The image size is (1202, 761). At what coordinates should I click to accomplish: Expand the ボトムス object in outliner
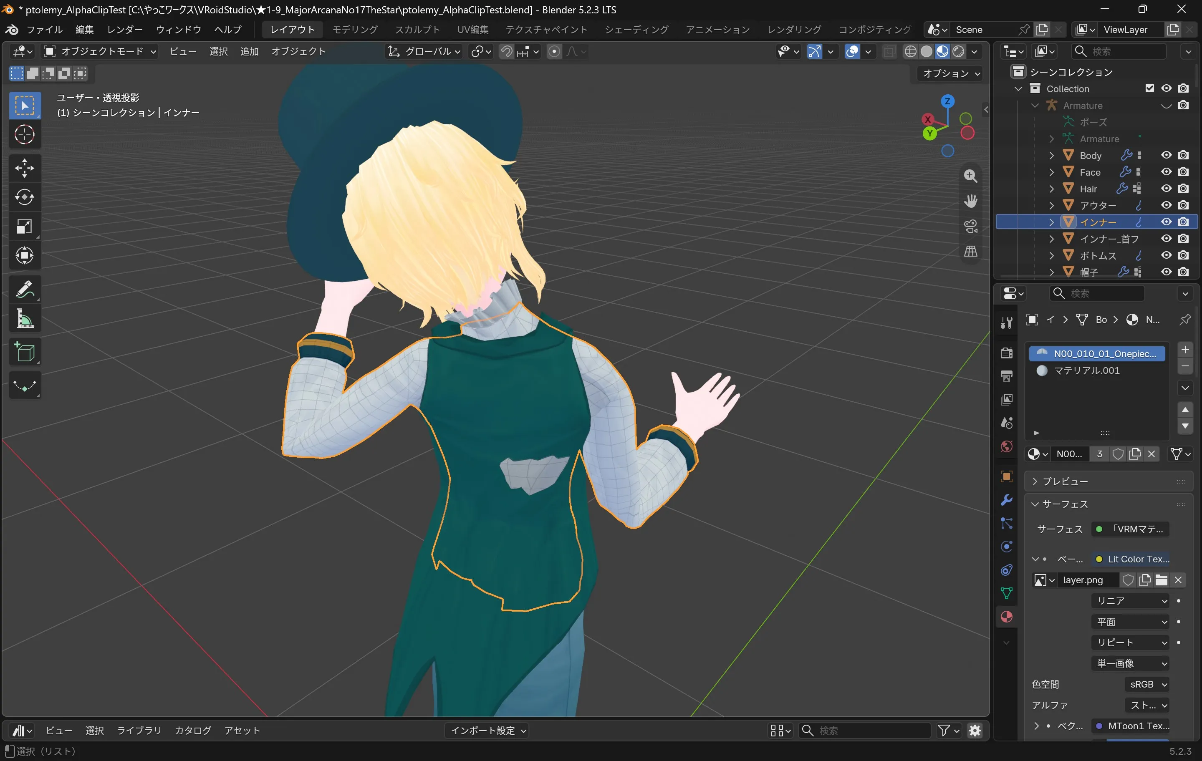tap(1051, 255)
